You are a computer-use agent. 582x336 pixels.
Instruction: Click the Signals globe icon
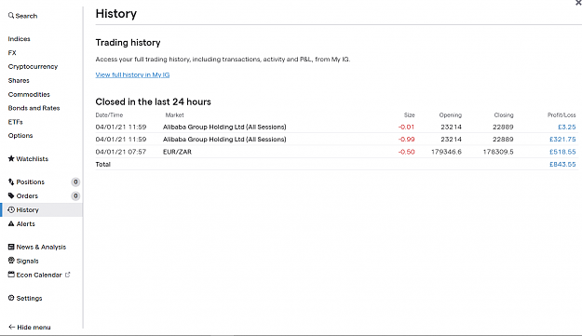(x=11, y=261)
